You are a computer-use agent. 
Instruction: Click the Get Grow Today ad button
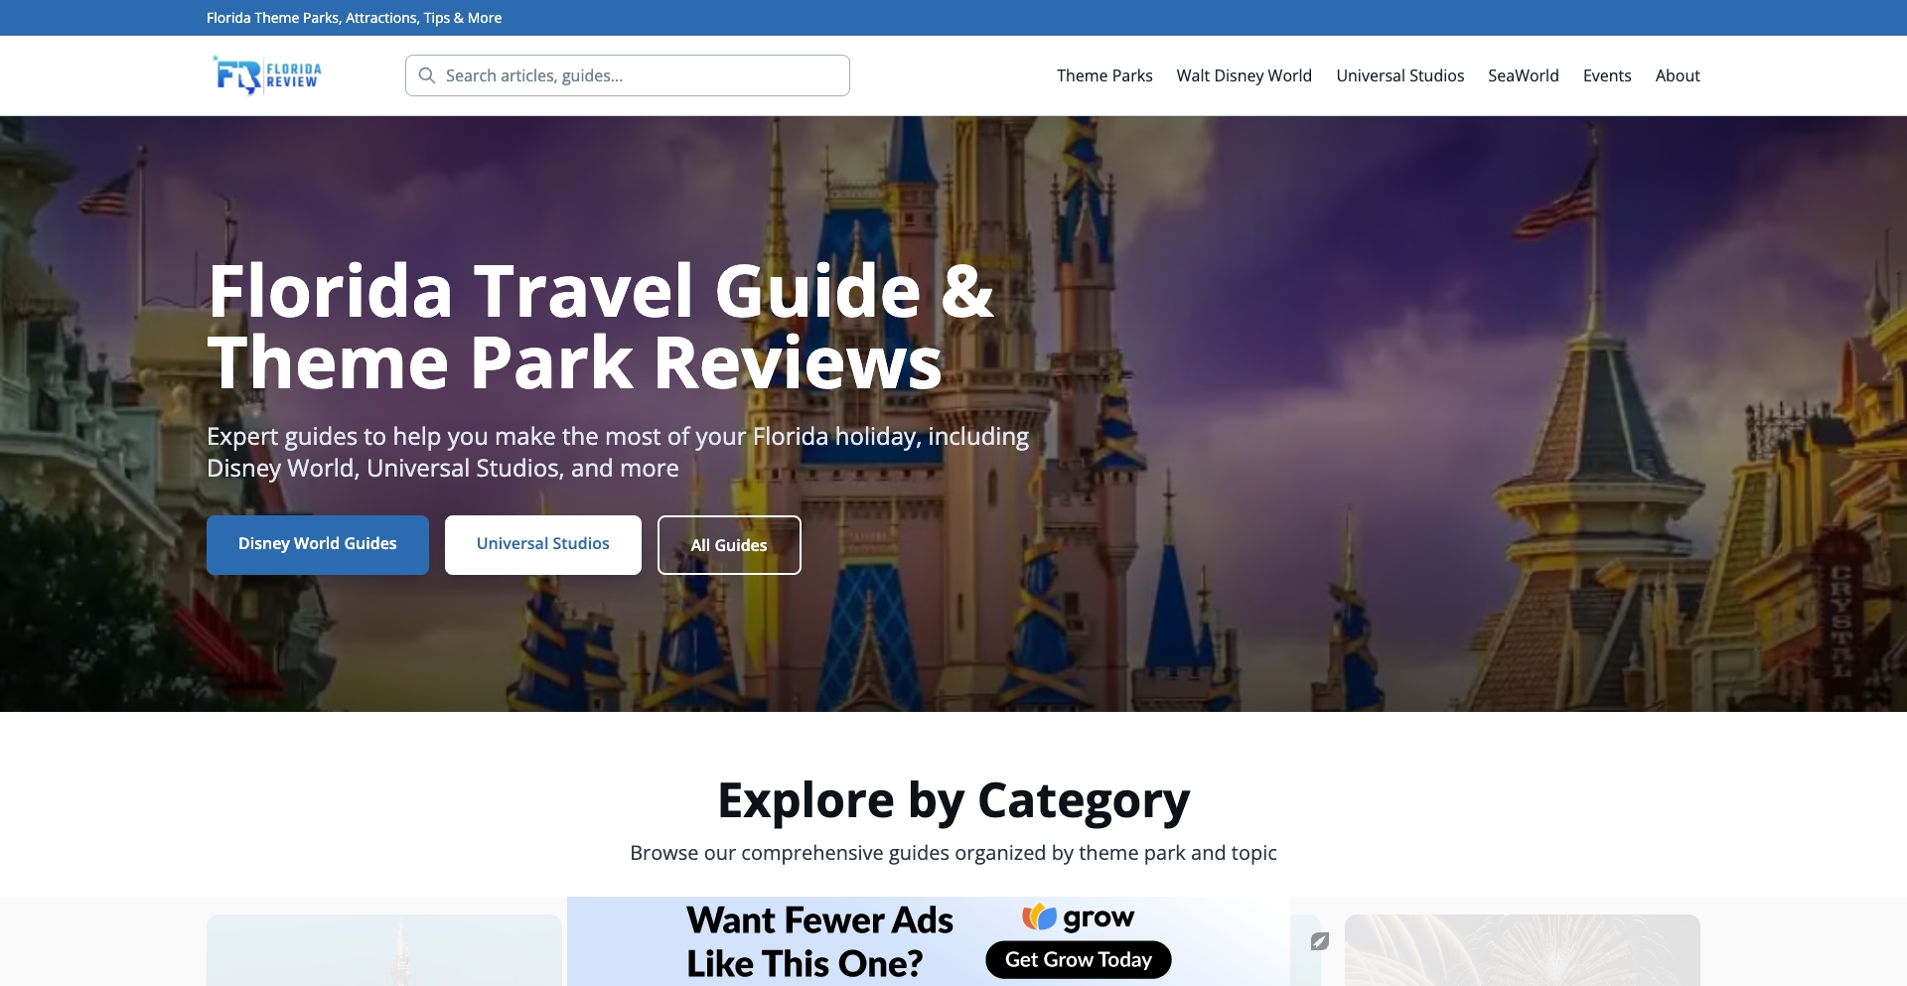[x=1078, y=959]
